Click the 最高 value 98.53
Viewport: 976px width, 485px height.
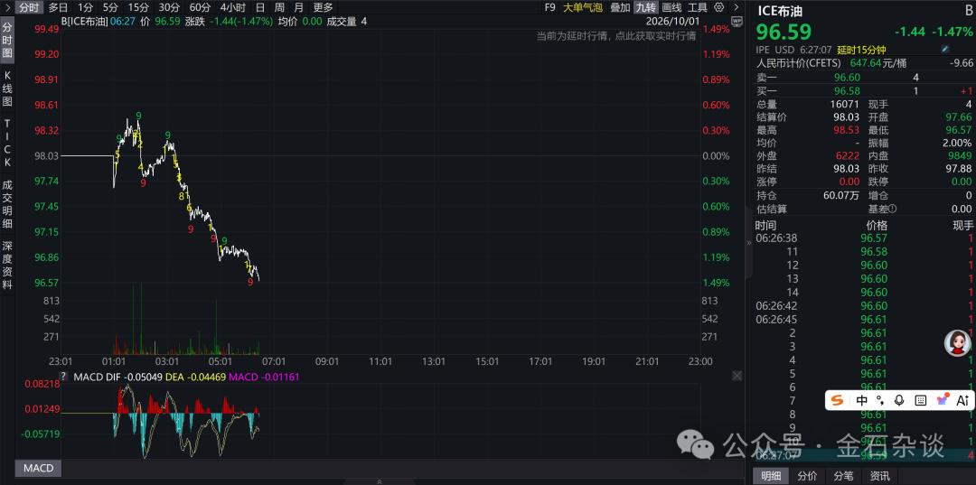click(x=847, y=129)
